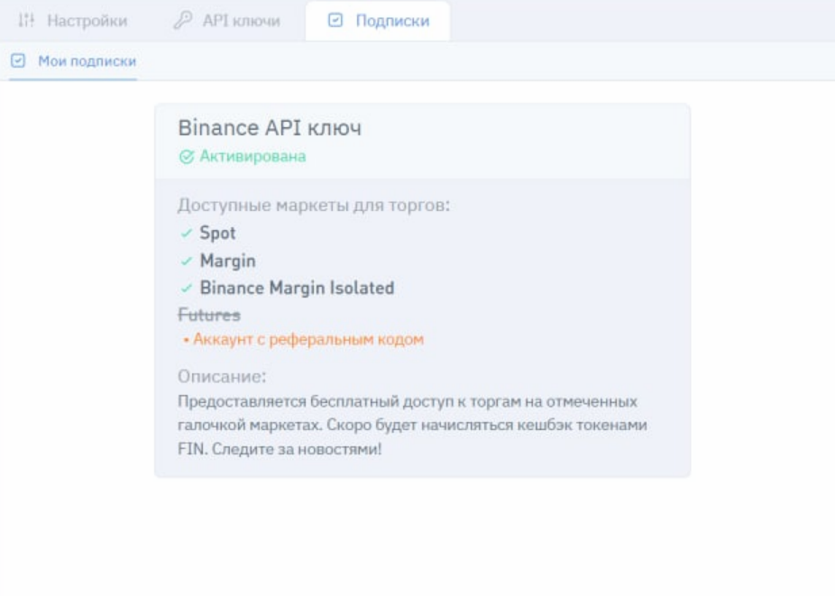Click the checkbox icon beside Мои подписки
Screen dimensions: 835x596
tap(18, 60)
